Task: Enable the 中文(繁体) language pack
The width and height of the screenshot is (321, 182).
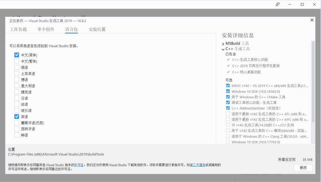Action: (16, 61)
